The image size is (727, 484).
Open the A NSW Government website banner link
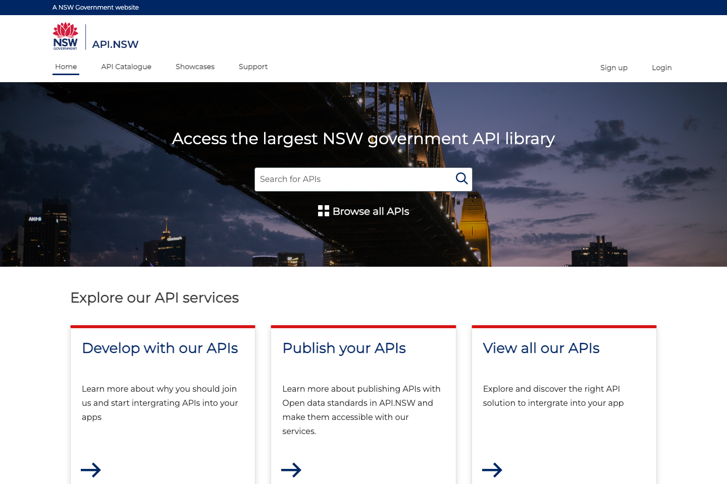[x=95, y=7]
